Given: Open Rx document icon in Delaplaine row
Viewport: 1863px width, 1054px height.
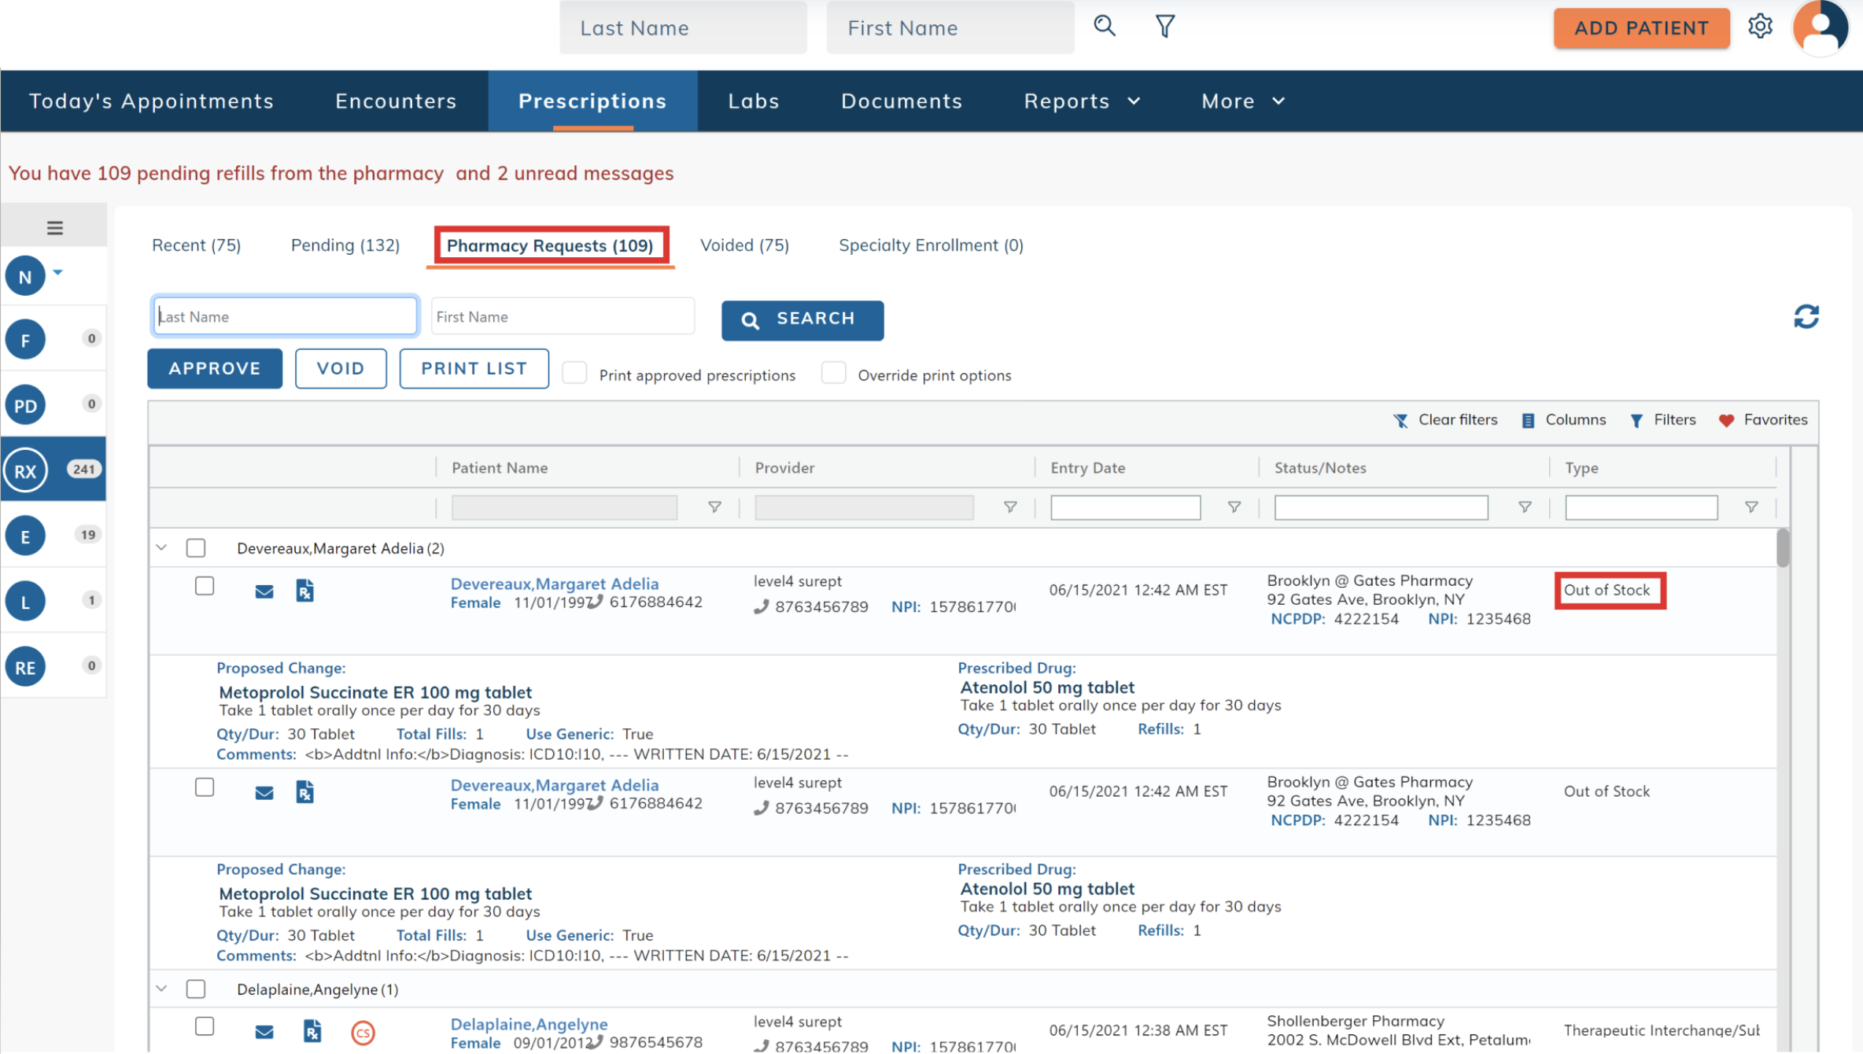Looking at the screenshot, I should 312,1030.
